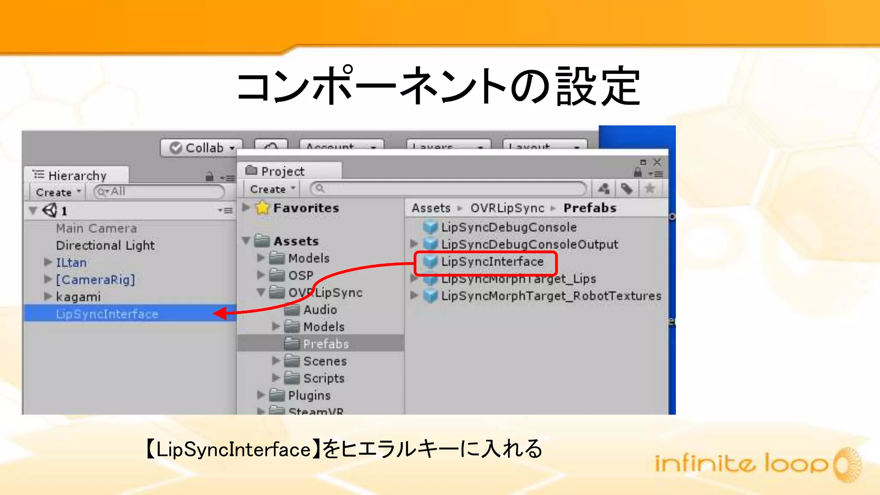Open Create menu in Hierarchy panel
This screenshot has width=880, height=495.
pyautogui.click(x=58, y=192)
